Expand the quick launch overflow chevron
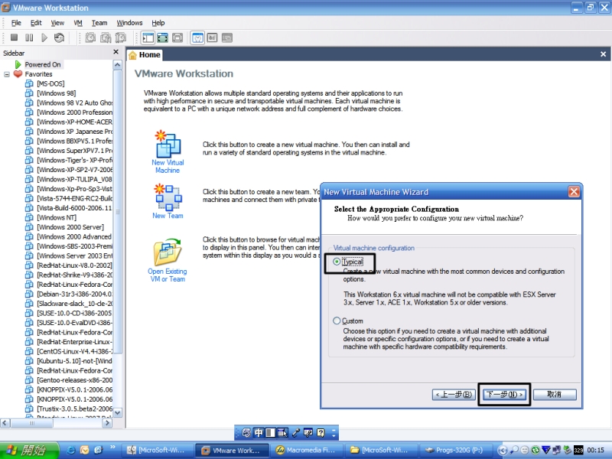This screenshot has height=459, width=612. (x=112, y=448)
